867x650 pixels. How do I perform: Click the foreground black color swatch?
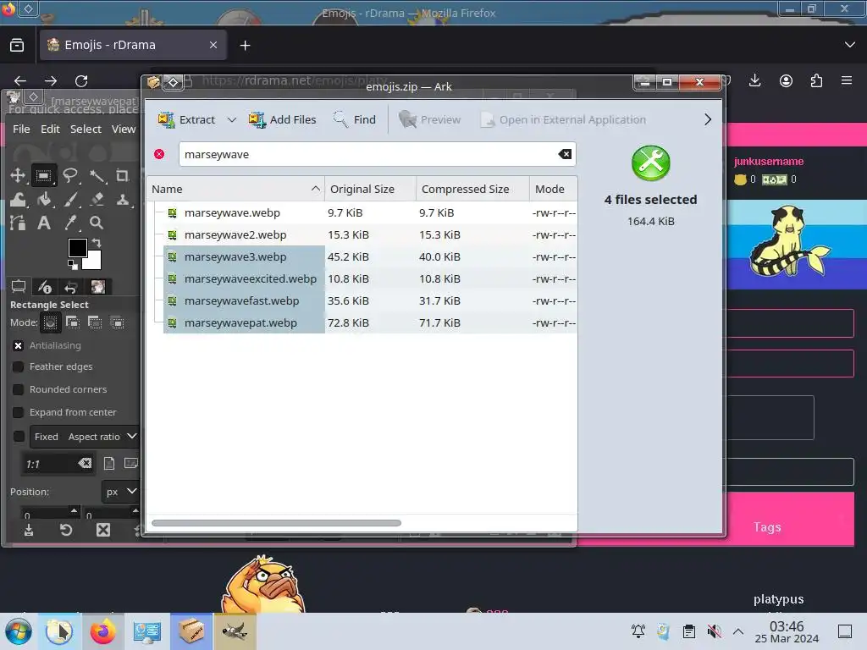[77, 248]
